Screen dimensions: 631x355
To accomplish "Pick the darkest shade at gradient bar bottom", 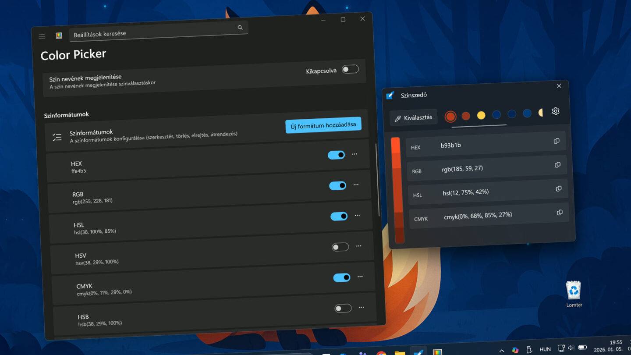I will [399, 235].
